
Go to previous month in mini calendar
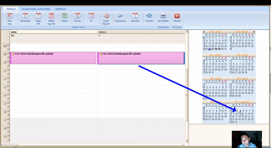click(x=204, y=32)
